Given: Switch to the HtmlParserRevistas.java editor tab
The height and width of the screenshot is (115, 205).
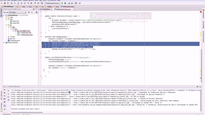Looking at the screenshot, I should (63, 9).
